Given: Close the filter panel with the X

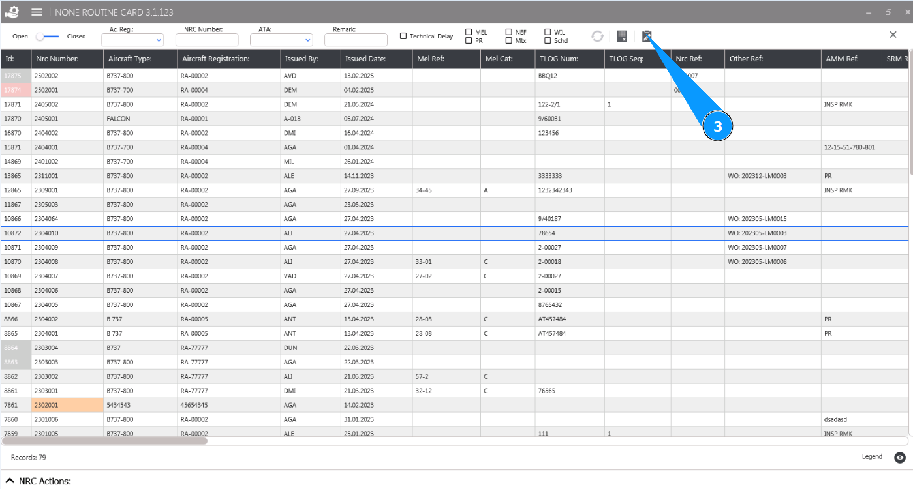Looking at the screenshot, I should (893, 35).
